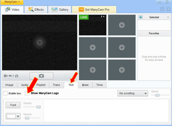Image resolution: width=172 pixels, height=126 pixels.
Task: Switch to the Playlist tab
Action: click(x=41, y=85)
